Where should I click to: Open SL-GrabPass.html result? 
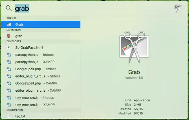[x=41, y=48]
